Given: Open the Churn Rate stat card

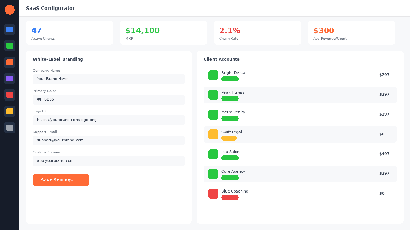Looking at the screenshot, I should (x=258, y=33).
